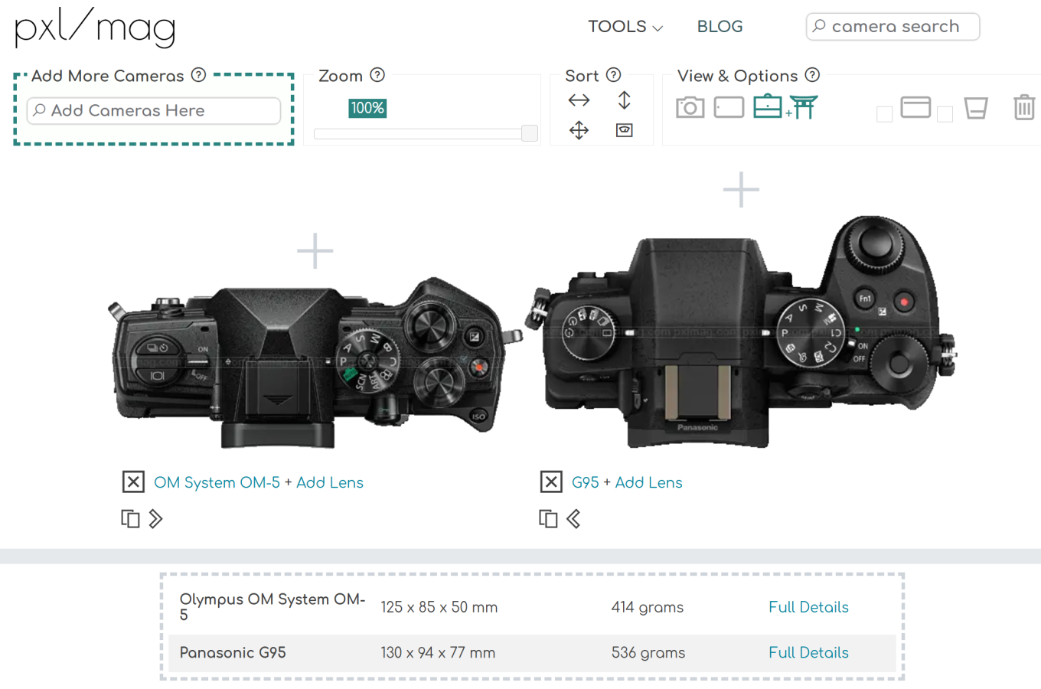The height and width of the screenshot is (689, 1041).
Task: Select the rear view rectangle icon
Action: pos(729,107)
